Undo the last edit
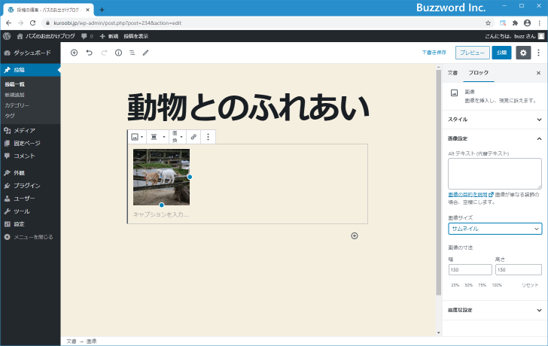 click(89, 53)
